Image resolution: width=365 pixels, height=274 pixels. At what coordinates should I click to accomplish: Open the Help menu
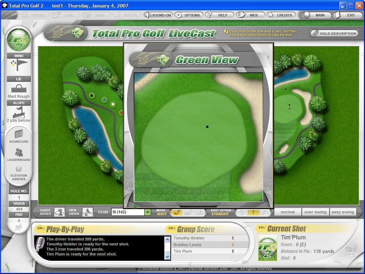point(219,15)
